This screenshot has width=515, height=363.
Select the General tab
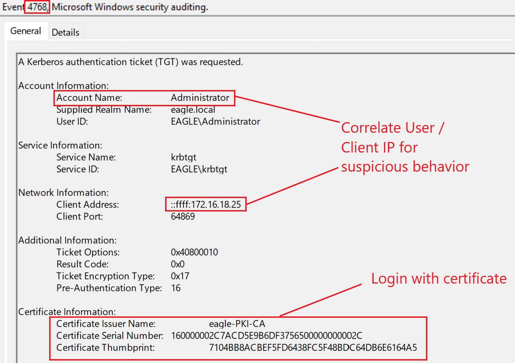point(25,31)
